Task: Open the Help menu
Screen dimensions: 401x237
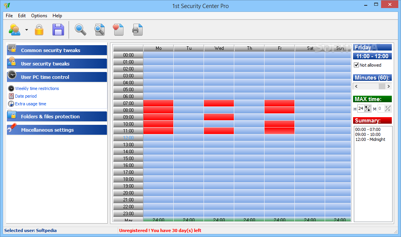Action: [x=57, y=16]
